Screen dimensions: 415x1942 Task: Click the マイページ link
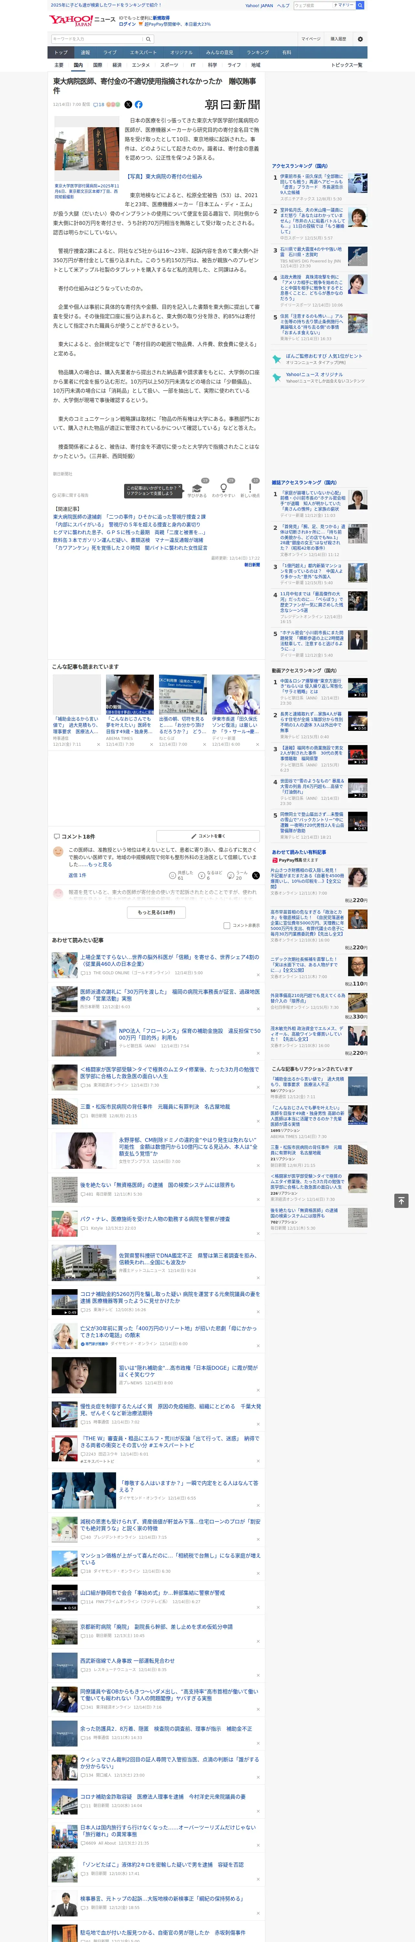310,39
